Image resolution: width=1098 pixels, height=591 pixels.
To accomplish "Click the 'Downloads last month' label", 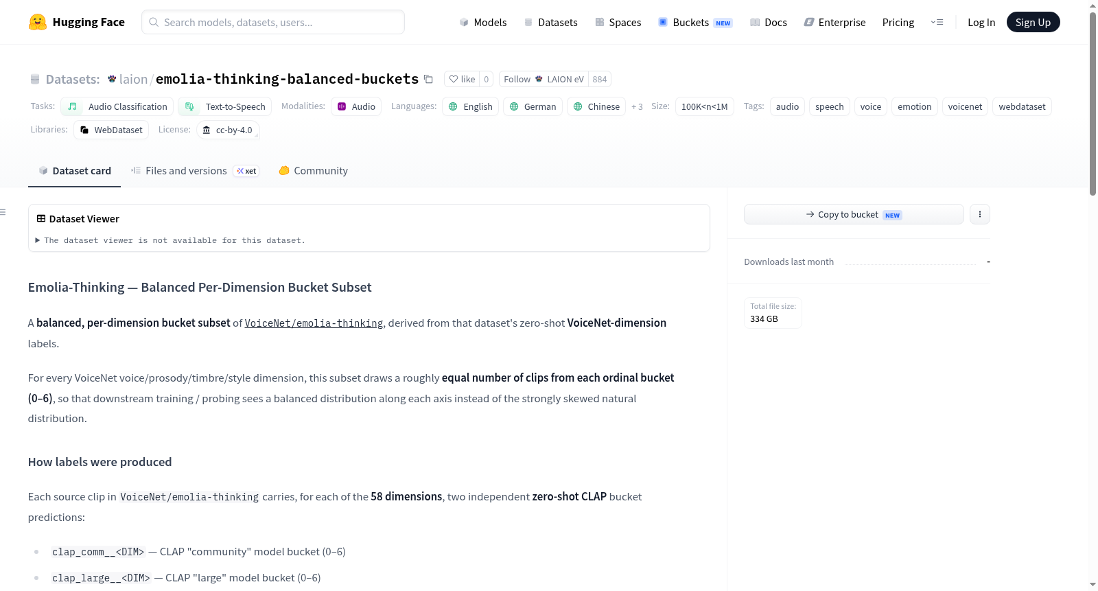I will click(x=789, y=262).
